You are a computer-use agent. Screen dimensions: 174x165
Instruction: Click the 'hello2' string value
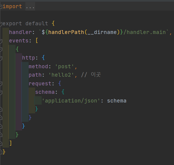[x=61, y=75]
